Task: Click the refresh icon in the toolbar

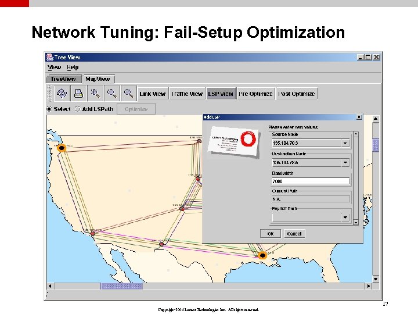Action: point(62,94)
